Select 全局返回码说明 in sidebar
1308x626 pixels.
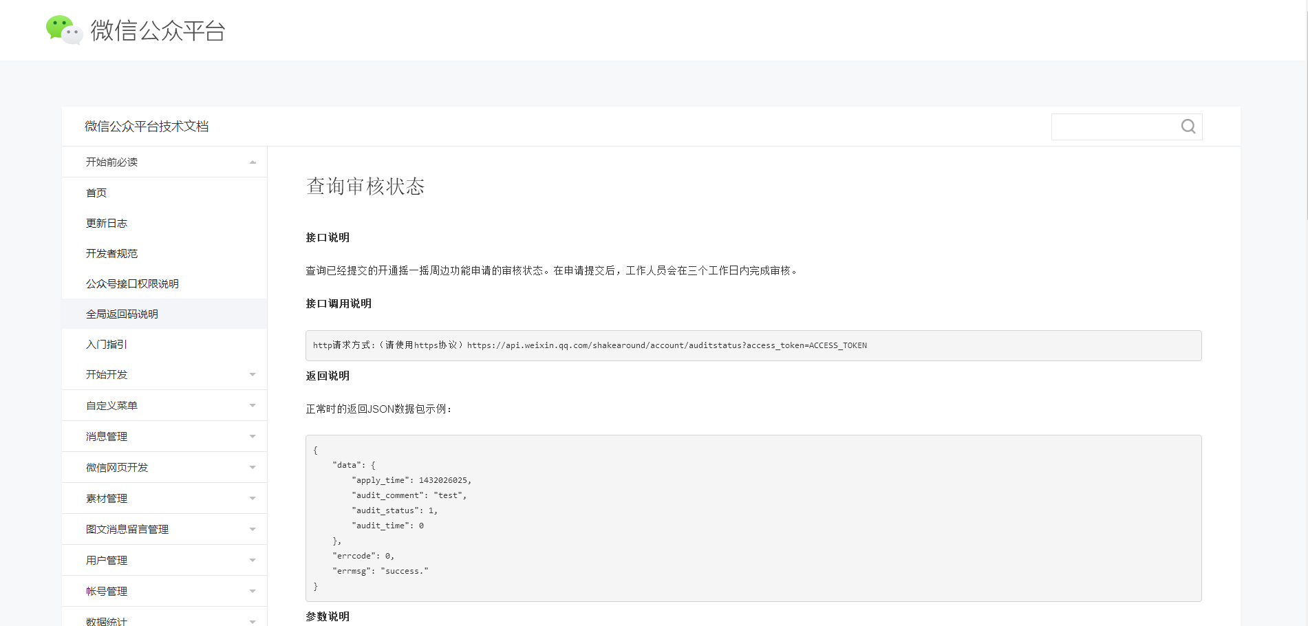164,314
